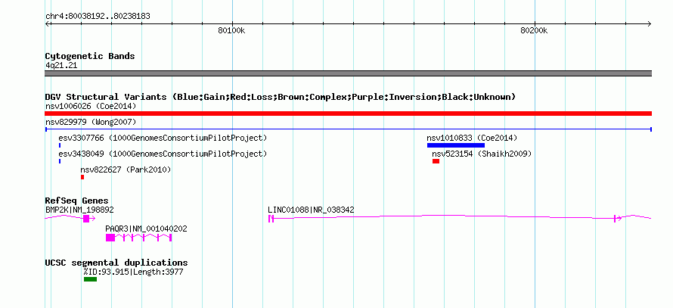Image resolution: width=673 pixels, height=308 pixels.
Task: Click the red nsv1006026 loss variant bar
Action: (348, 114)
